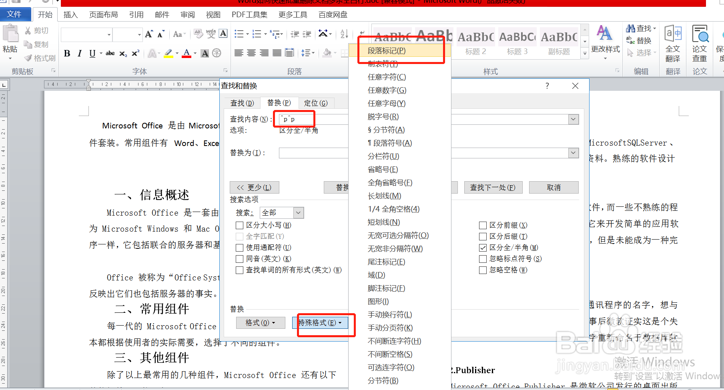724x390 pixels.
Task: Align text left
Action: click(x=239, y=53)
